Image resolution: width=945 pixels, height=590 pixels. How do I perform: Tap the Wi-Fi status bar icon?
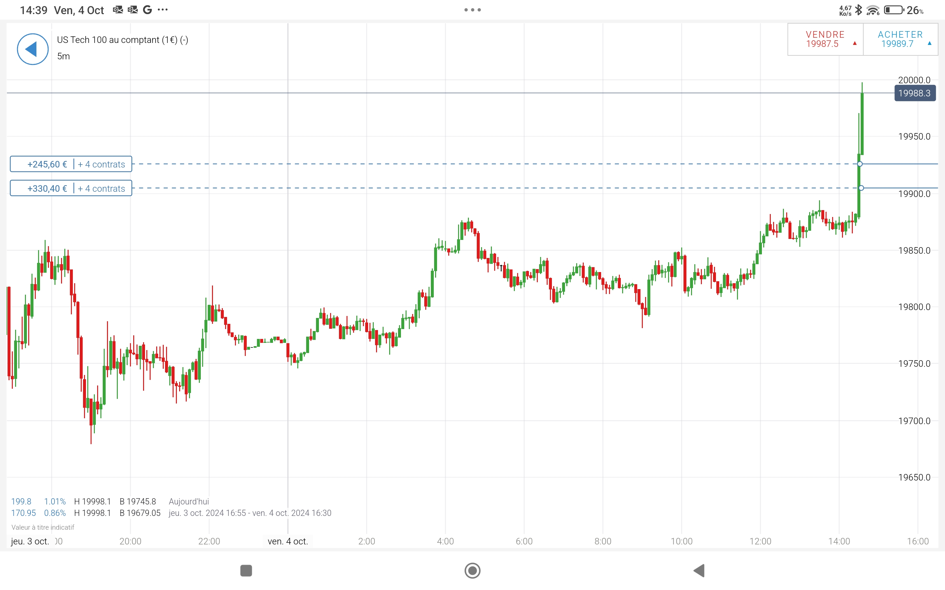click(x=872, y=10)
